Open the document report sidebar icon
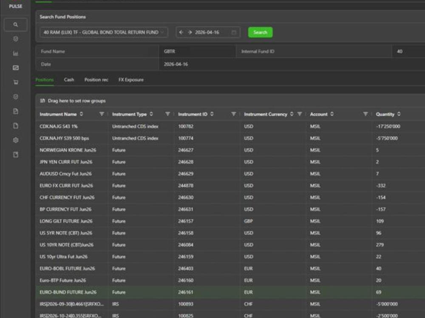 (x=15, y=111)
